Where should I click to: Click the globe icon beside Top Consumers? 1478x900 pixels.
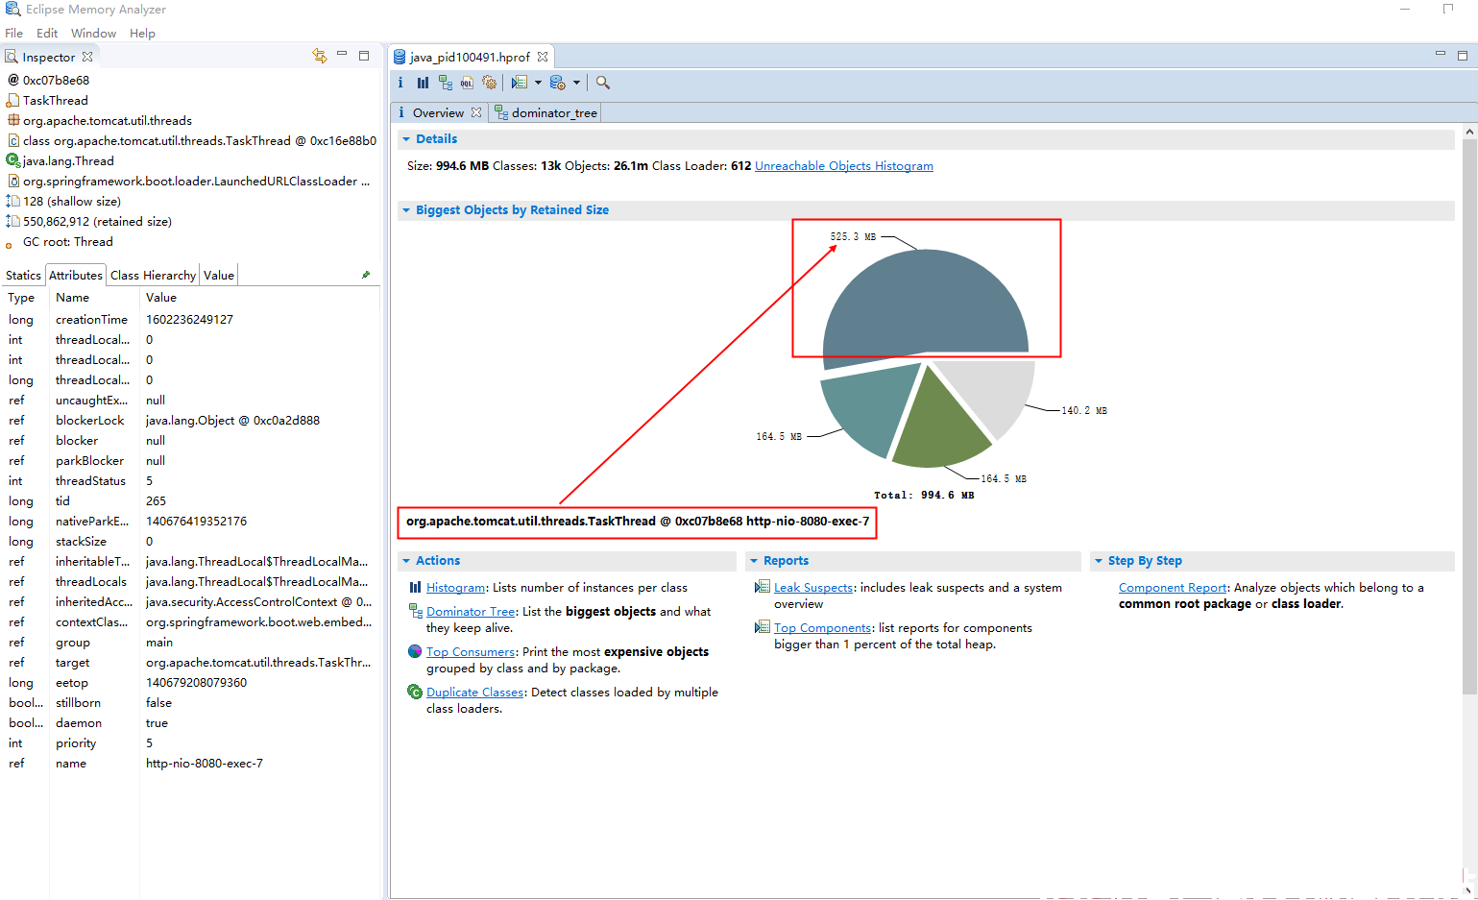[415, 651]
